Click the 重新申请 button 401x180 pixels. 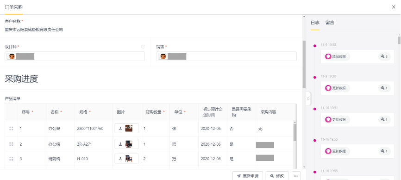tap(248, 176)
